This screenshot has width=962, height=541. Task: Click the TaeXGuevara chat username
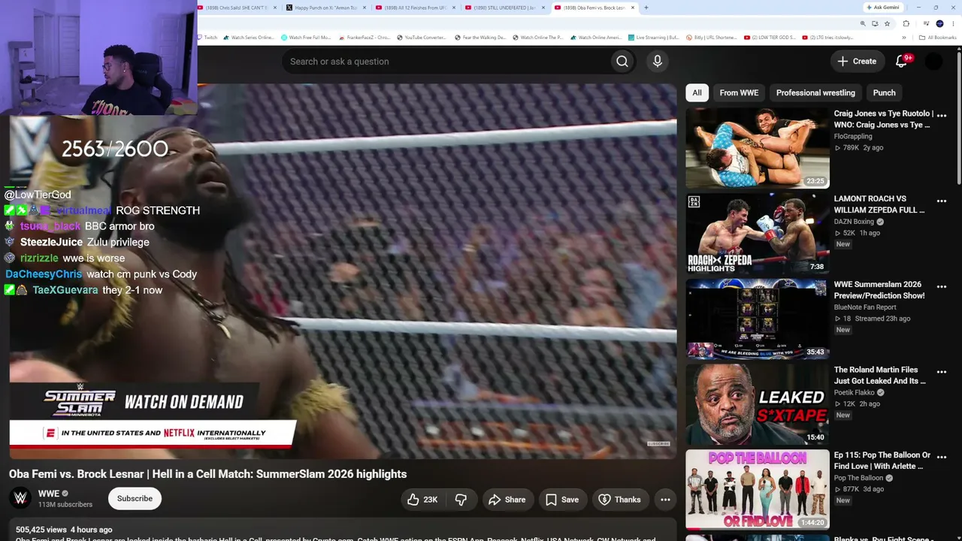coord(65,290)
